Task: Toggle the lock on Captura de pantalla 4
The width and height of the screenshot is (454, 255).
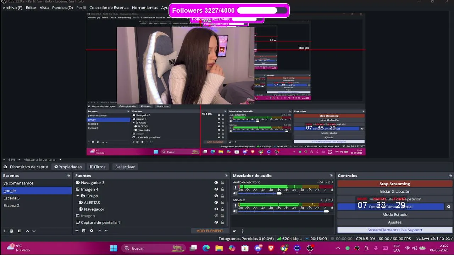Action: (x=222, y=222)
